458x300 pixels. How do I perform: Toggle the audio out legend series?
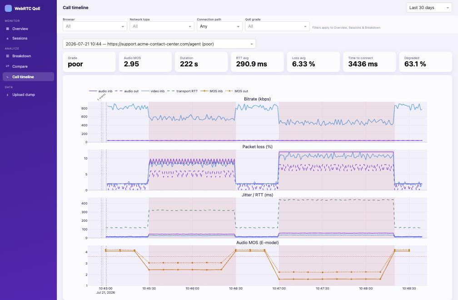(x=127, y=91)
